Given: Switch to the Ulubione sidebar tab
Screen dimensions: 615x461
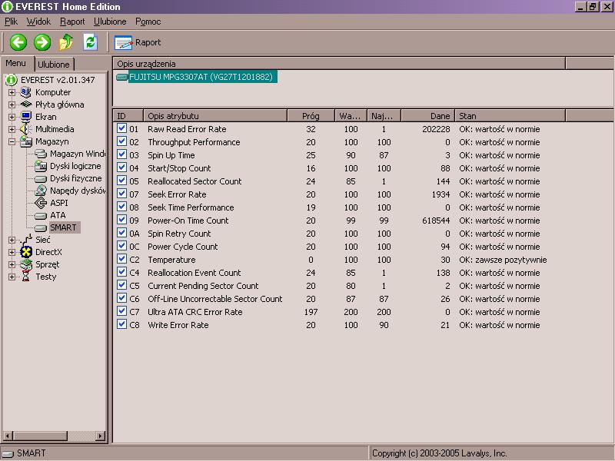Looking at the screenshot, I should point(54,65).
